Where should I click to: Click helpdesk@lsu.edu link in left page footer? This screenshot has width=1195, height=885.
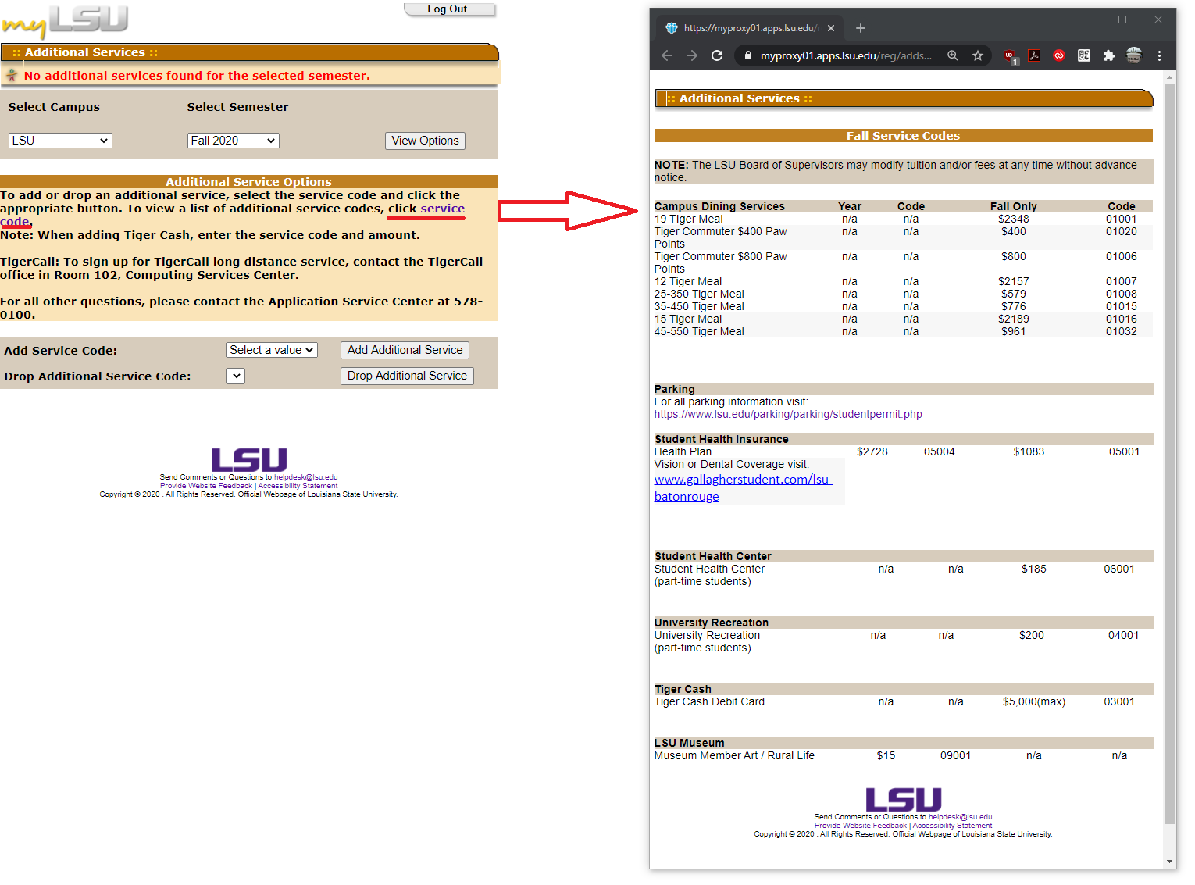click(x=305, y=477)
